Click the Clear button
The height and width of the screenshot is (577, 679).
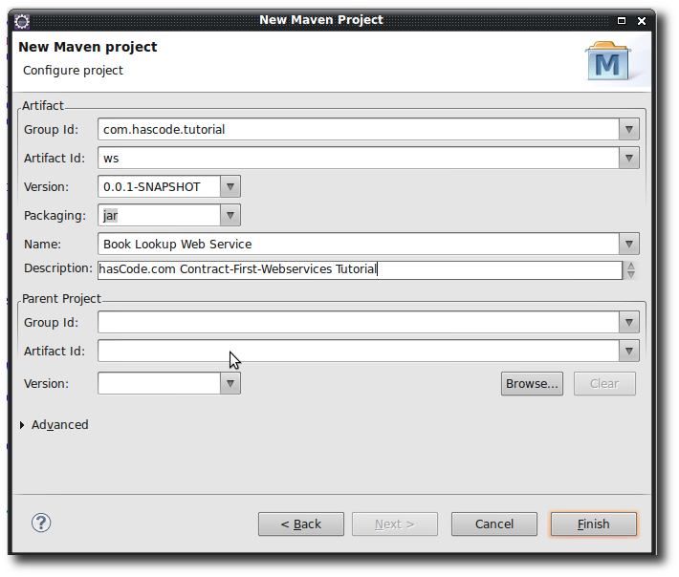click(604, 384)
